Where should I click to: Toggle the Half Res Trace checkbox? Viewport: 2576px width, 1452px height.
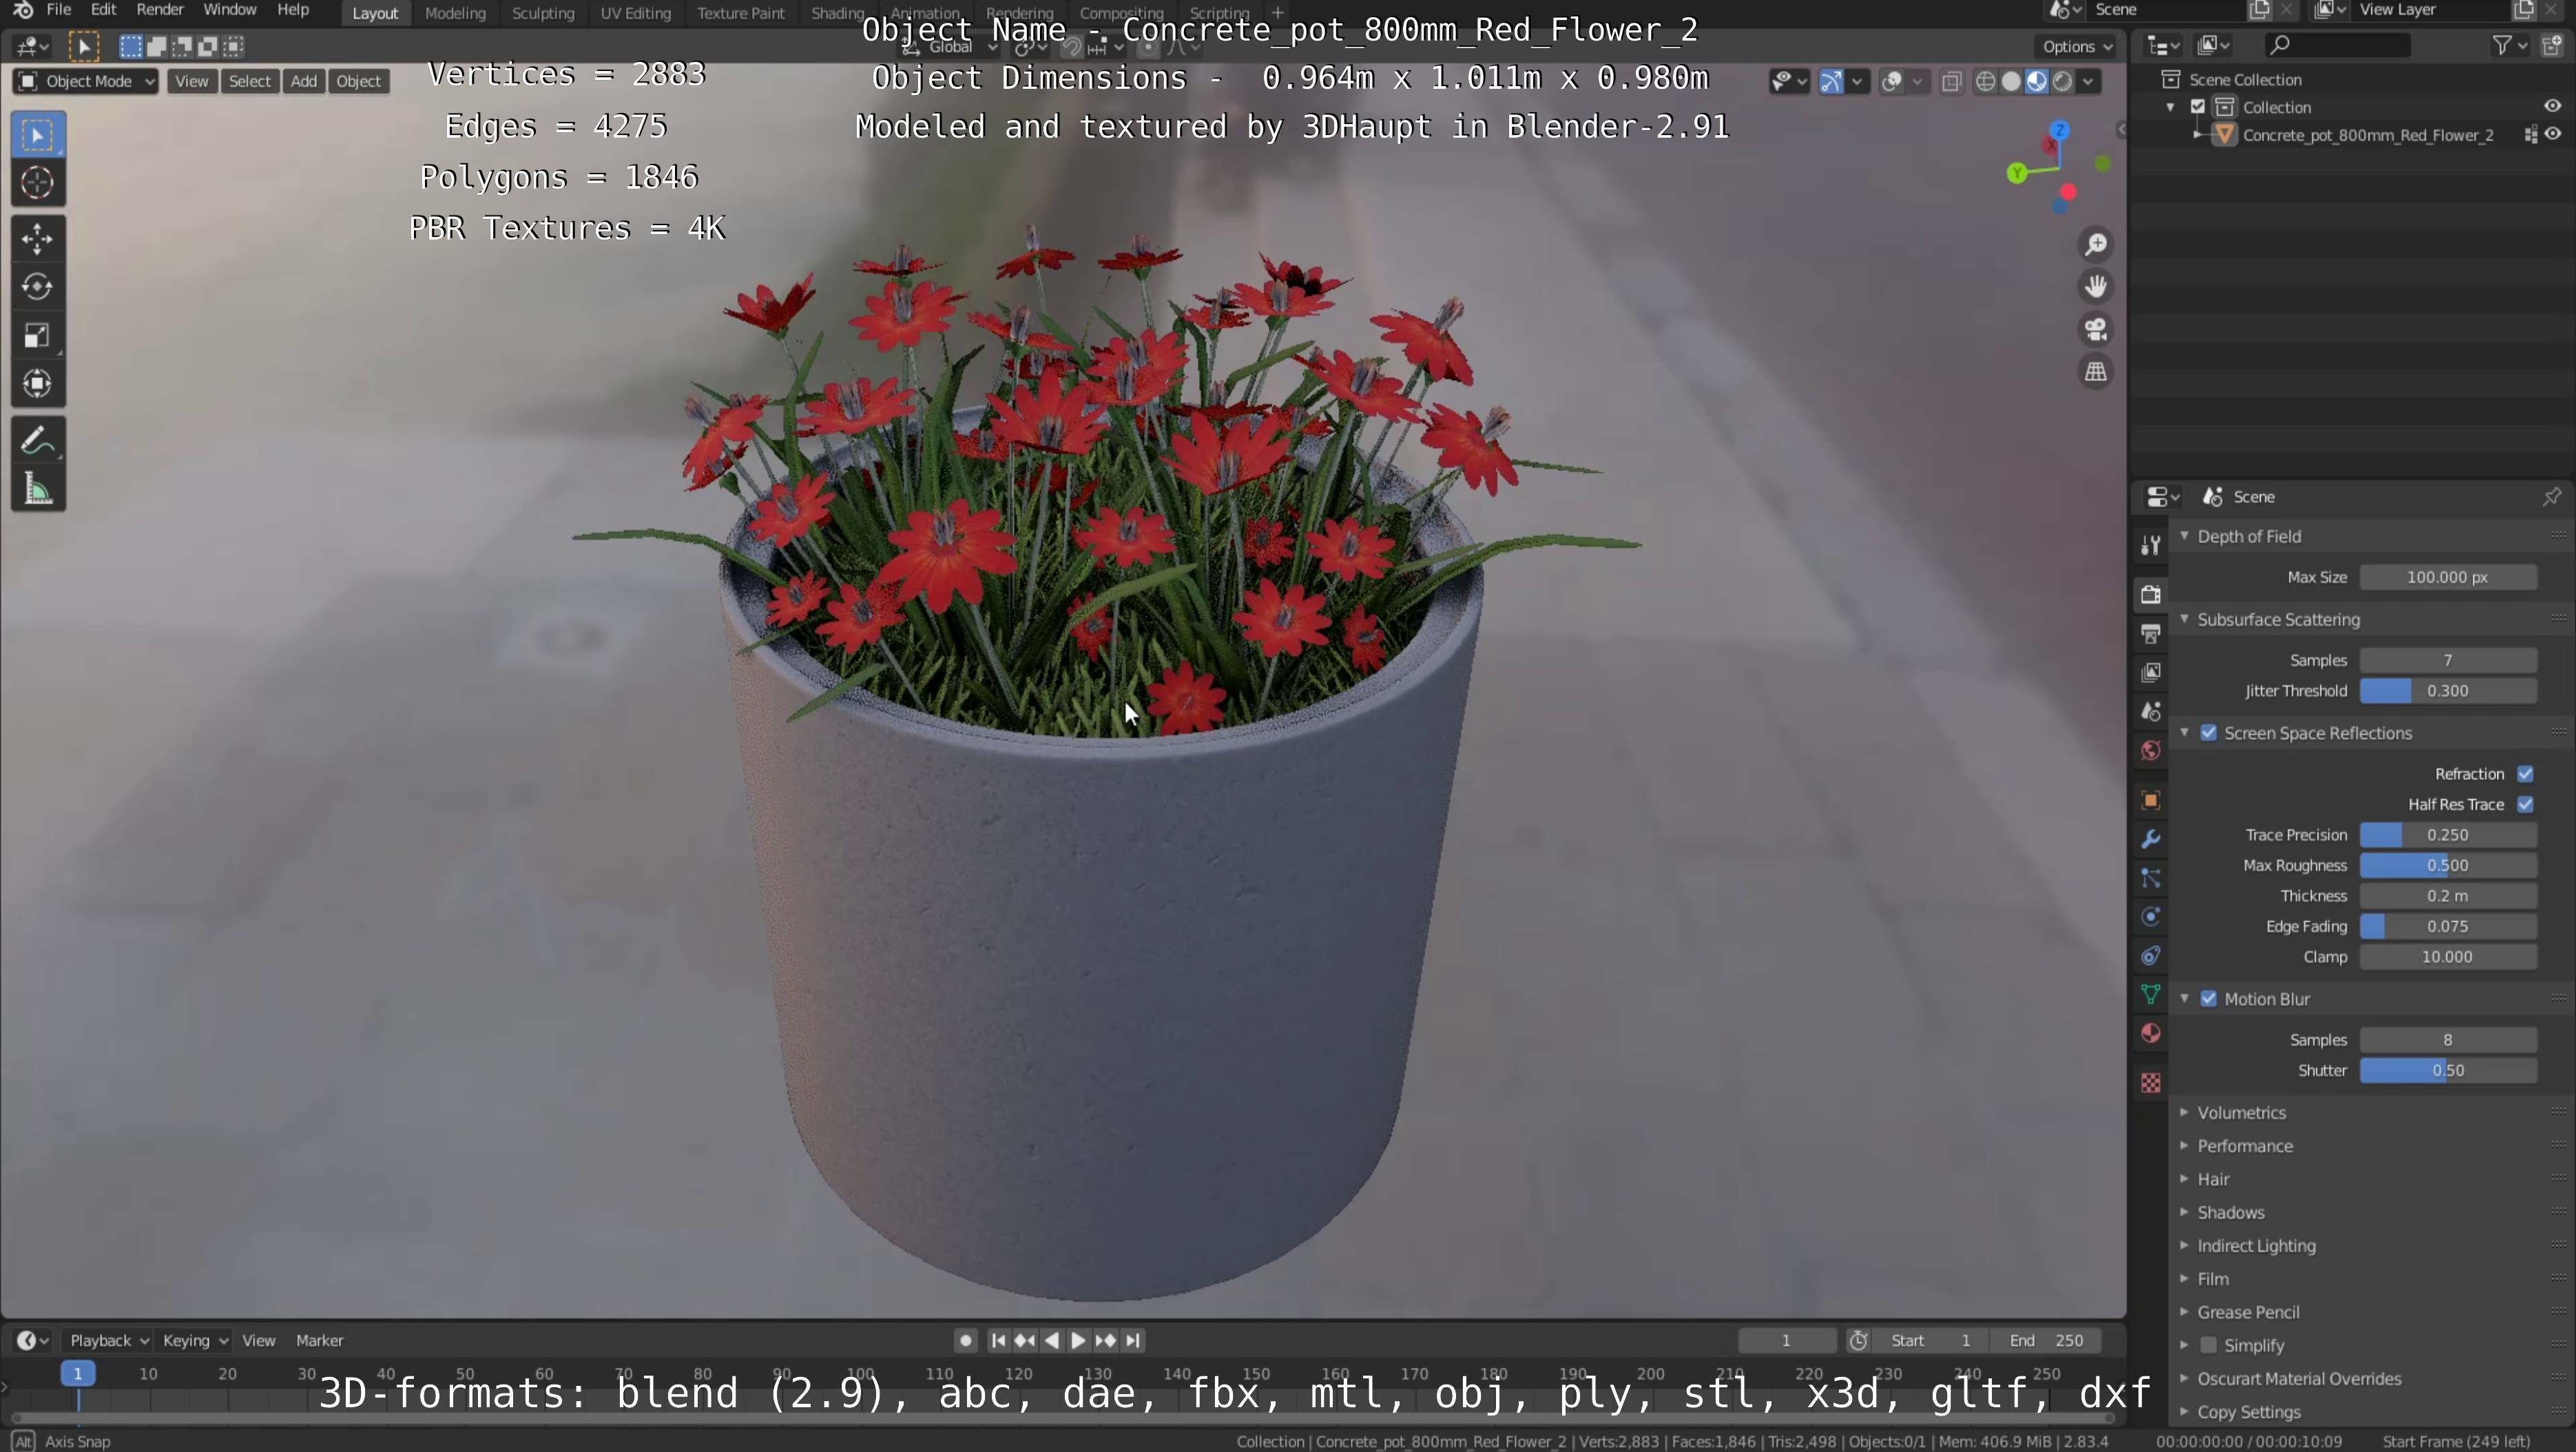point(2525,804)
